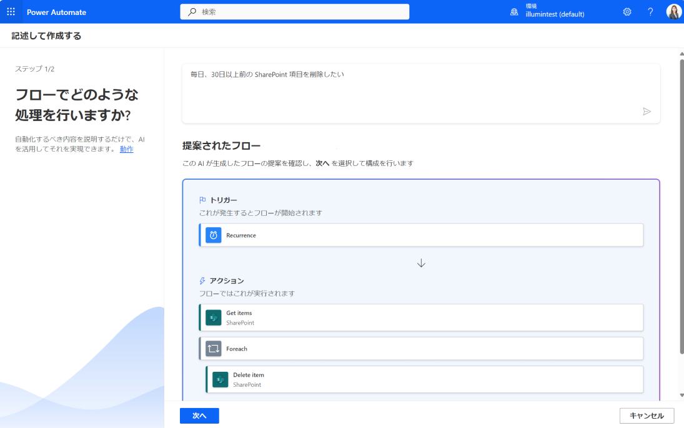Open the 動作 link
The width and height of the screenshot is (684, 428).
coord(127,149)
